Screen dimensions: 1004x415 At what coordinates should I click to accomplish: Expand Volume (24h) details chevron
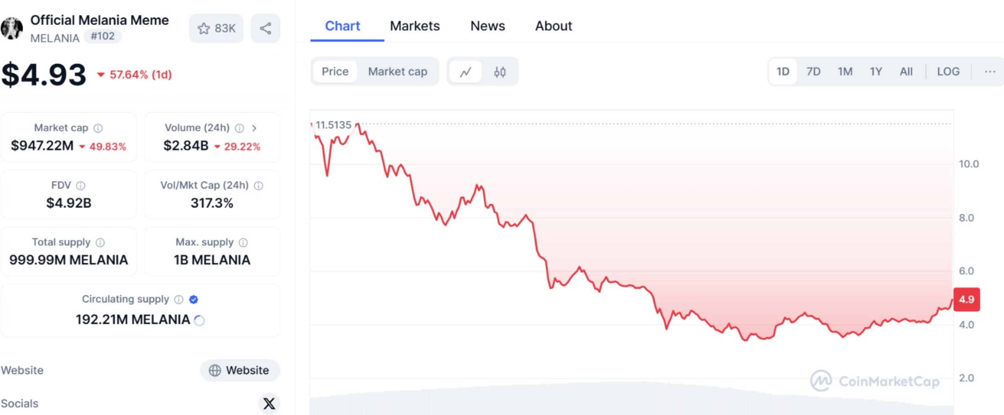[254, 128]
